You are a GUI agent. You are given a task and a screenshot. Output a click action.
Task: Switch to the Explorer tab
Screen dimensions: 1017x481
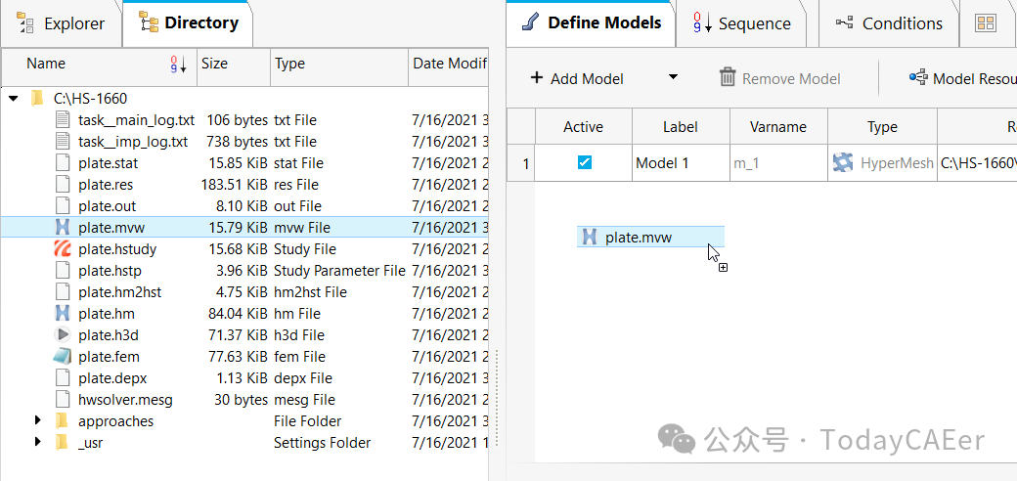(61, 24)
